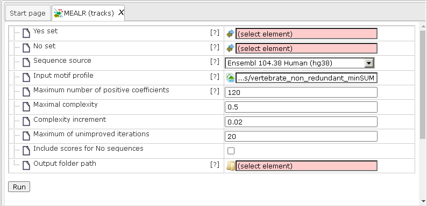Click the Yes set track arrow icon
The height and width of the screenshot is (206, 427).
coord(230,34)
